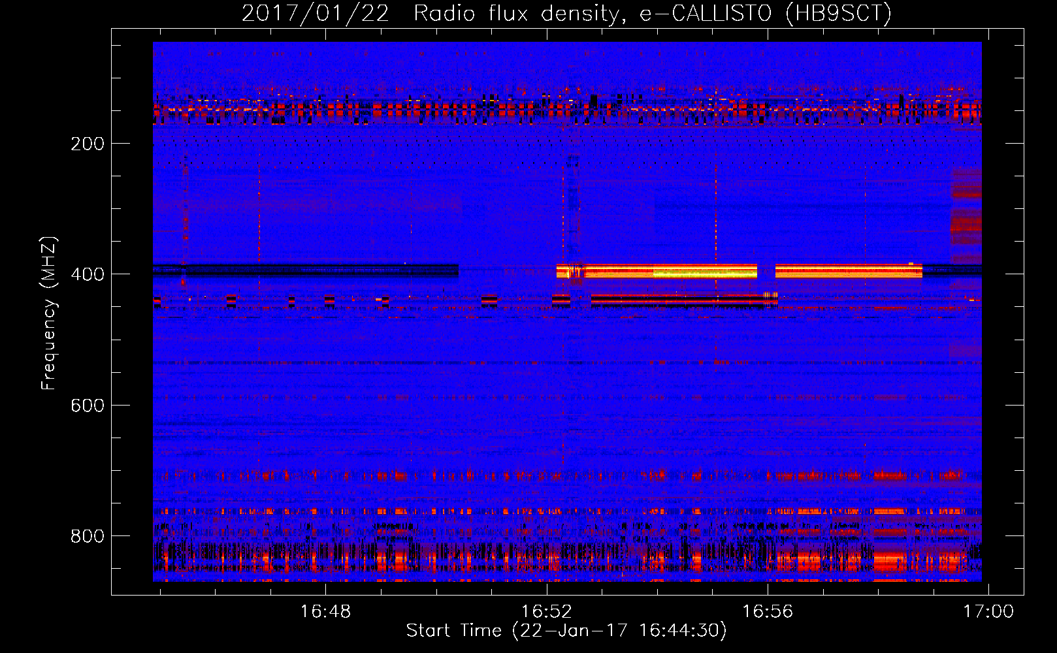This screenshot has width=1057, height=653.
Task: Click the date 2017/01/22 in the title
Action: 316,14
